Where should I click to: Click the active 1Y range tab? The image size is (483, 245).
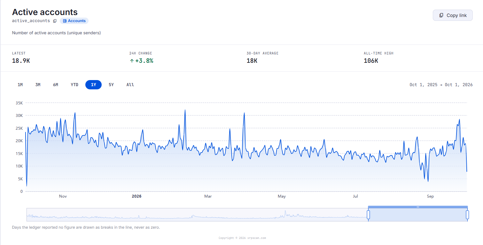click(x=93, y=85)
